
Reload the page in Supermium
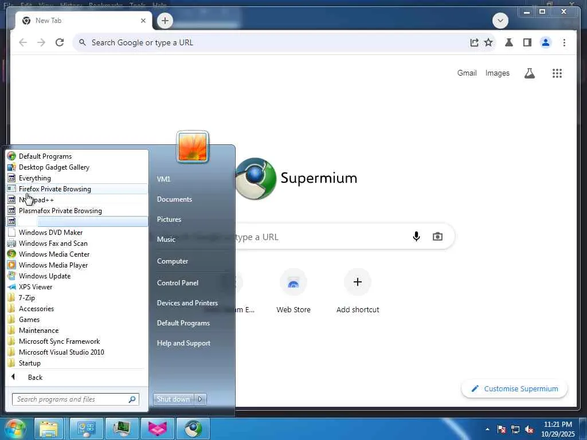60,42
